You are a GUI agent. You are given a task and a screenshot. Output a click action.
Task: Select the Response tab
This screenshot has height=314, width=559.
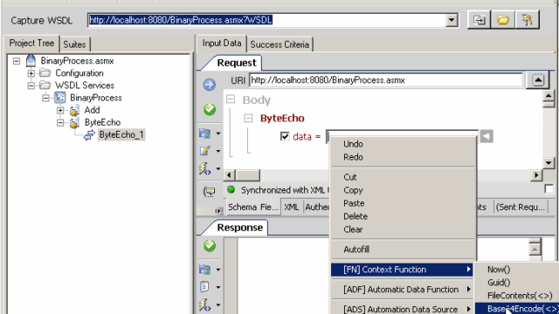(239, 228)
